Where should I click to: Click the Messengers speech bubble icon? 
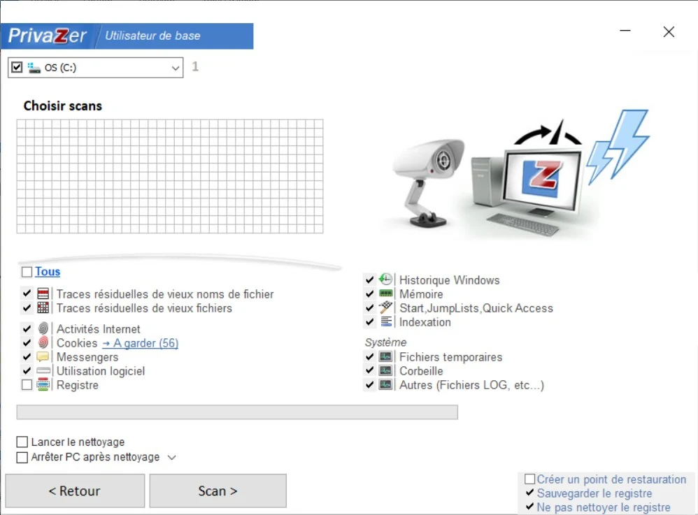pos(43,356)
